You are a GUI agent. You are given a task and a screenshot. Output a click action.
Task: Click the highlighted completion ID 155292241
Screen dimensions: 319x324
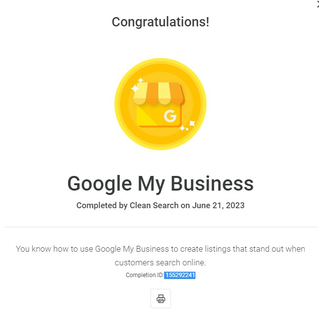180,275
